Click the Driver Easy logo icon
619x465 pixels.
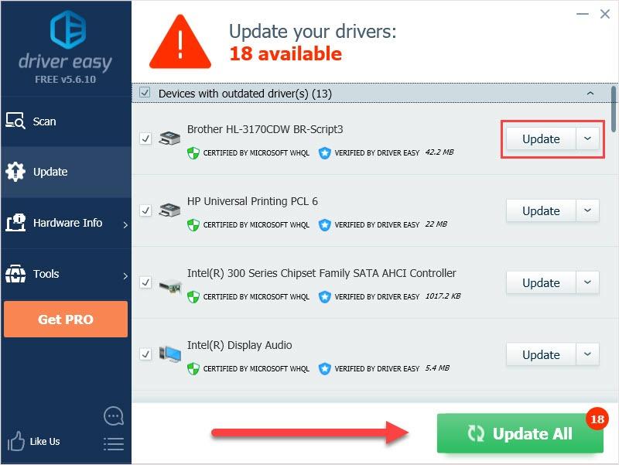coord(68,29)
